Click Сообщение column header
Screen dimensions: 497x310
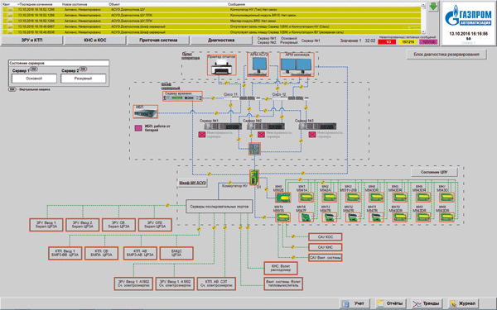click(x=236, y=4)
